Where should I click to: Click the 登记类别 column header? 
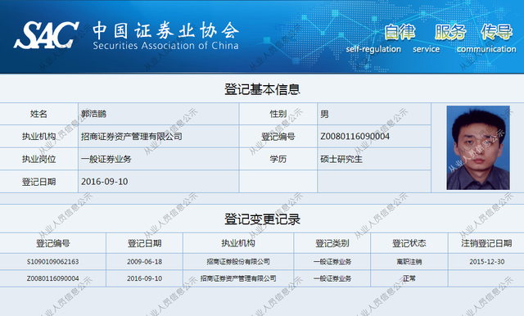click(x=332, y=243)
